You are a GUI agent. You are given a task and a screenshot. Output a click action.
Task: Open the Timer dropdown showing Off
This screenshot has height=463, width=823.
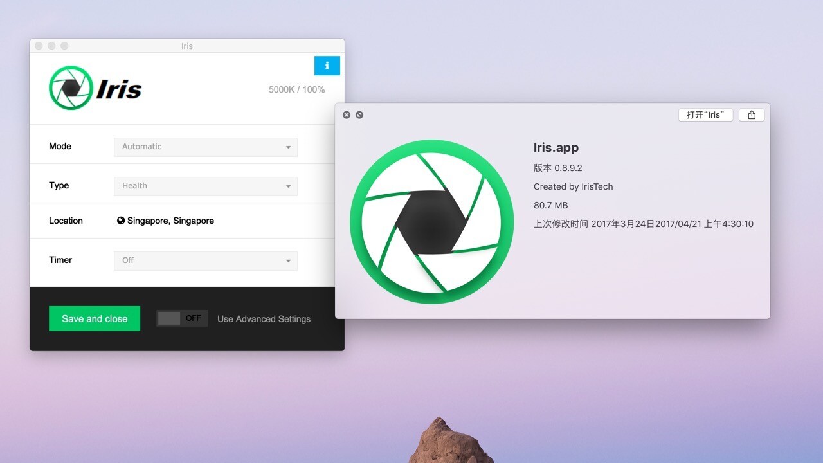coord(206,260)
